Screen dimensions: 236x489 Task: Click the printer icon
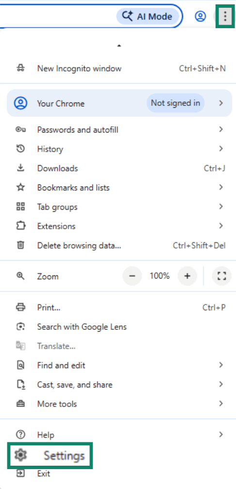pyautogui.click(x=20, y=307)
